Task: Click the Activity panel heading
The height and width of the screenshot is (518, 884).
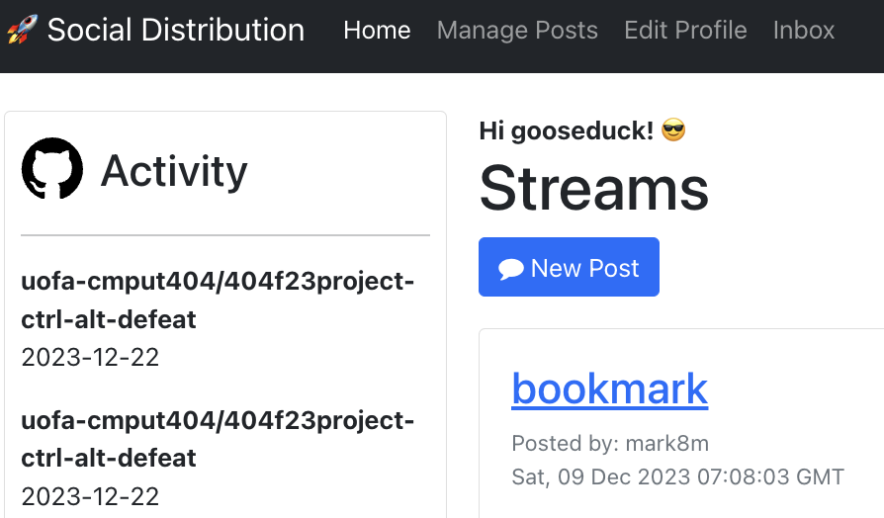Action: click(174, 171)
